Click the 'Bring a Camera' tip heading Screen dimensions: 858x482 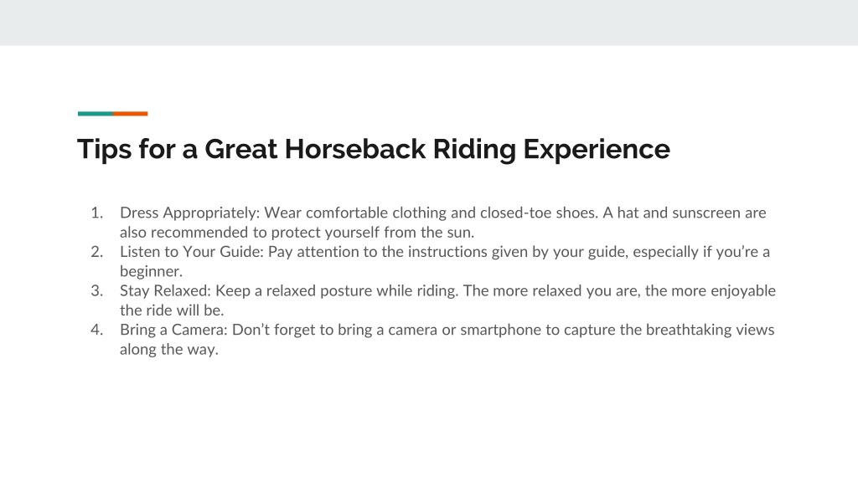174,330
